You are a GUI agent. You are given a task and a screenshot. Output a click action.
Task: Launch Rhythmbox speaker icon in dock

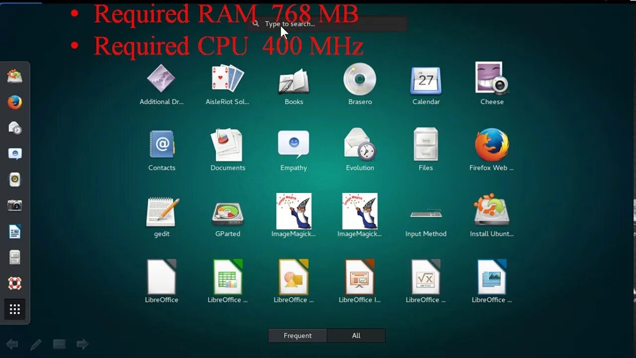15,179
